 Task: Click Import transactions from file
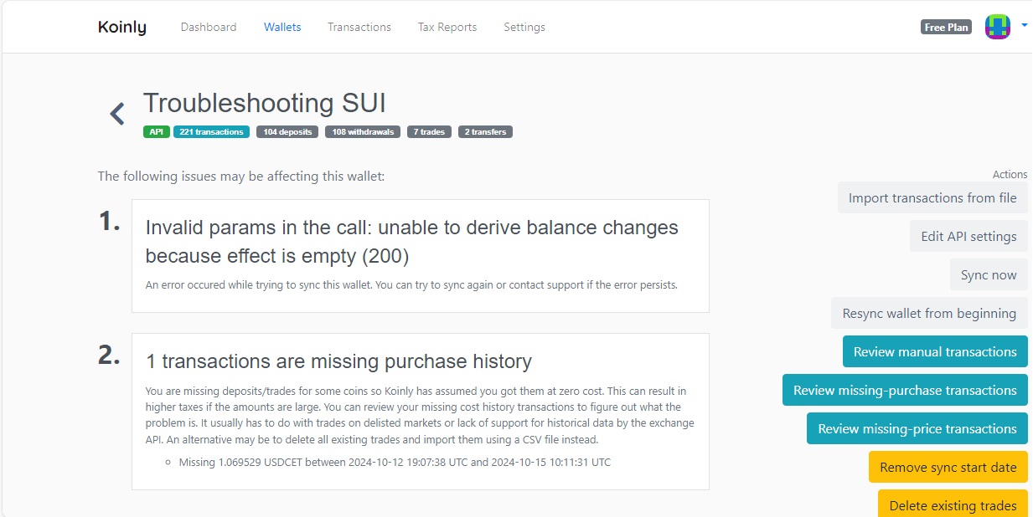tap(932, 198)
